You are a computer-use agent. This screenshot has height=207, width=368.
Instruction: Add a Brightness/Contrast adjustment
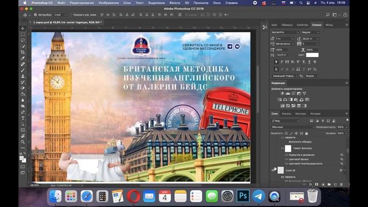point(282,93)
